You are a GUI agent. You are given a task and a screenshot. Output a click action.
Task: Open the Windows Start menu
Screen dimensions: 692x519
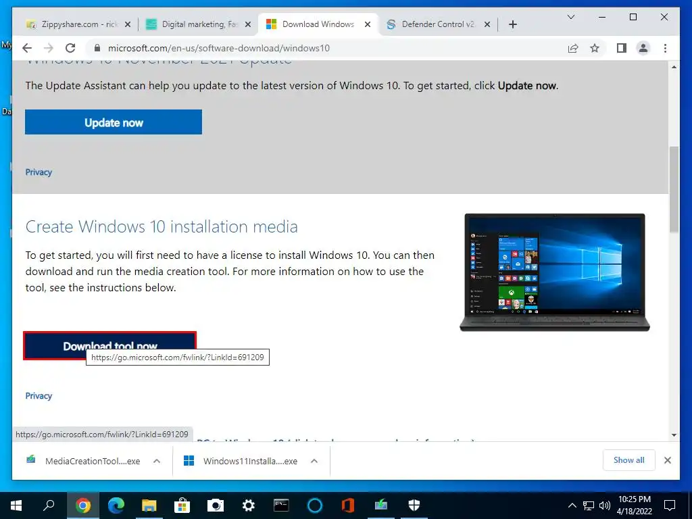(x=16, y=505)
